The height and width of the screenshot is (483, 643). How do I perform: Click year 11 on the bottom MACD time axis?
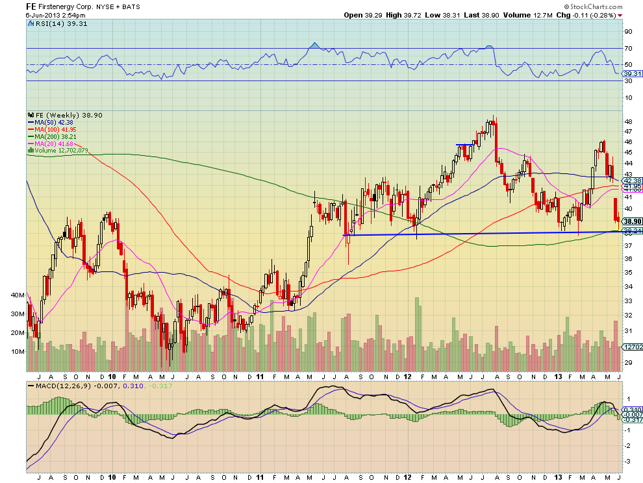pos(260,477)
